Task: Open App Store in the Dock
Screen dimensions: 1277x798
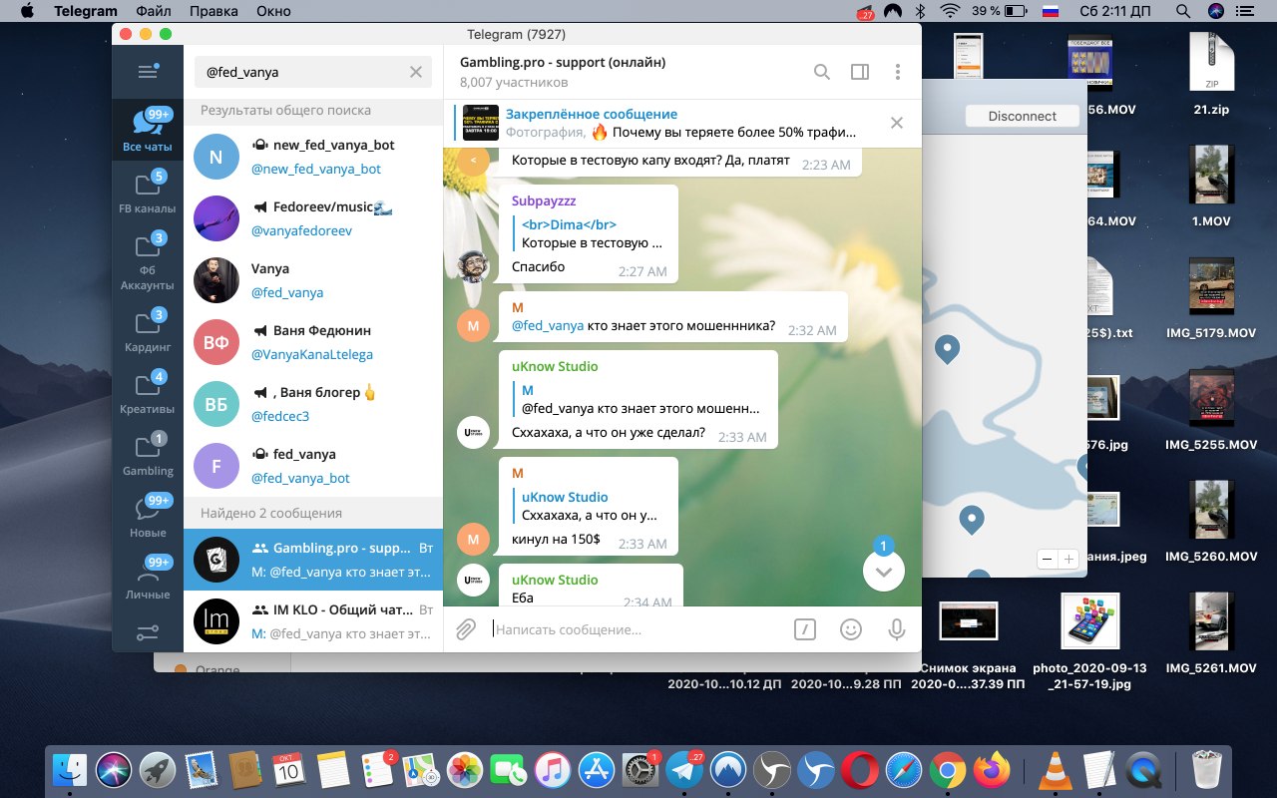Action: [x=597, y=770]
